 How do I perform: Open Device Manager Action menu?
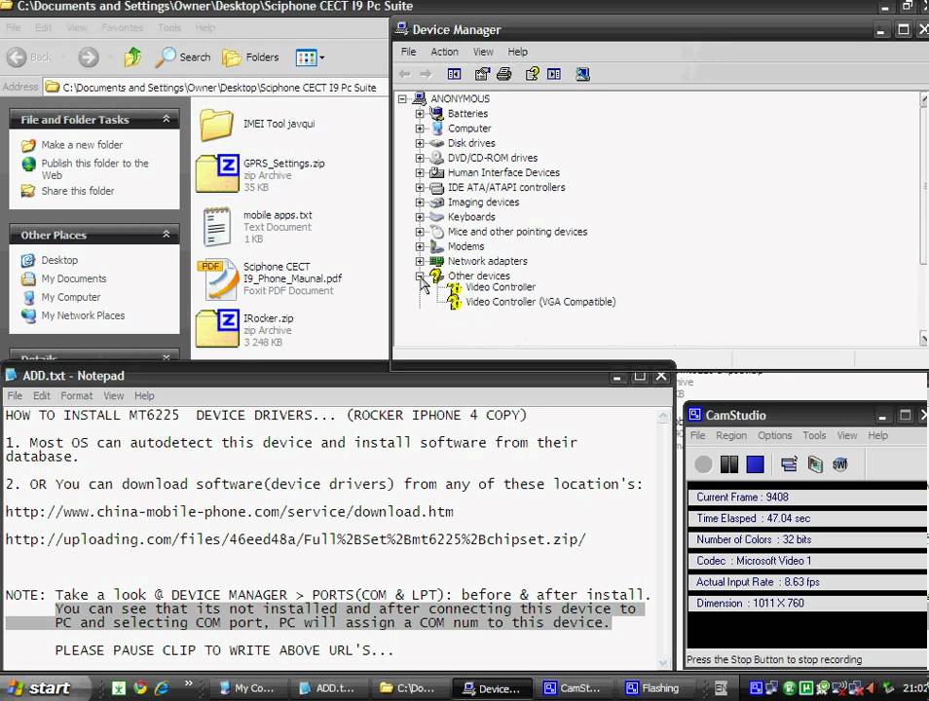pos(444,52)
